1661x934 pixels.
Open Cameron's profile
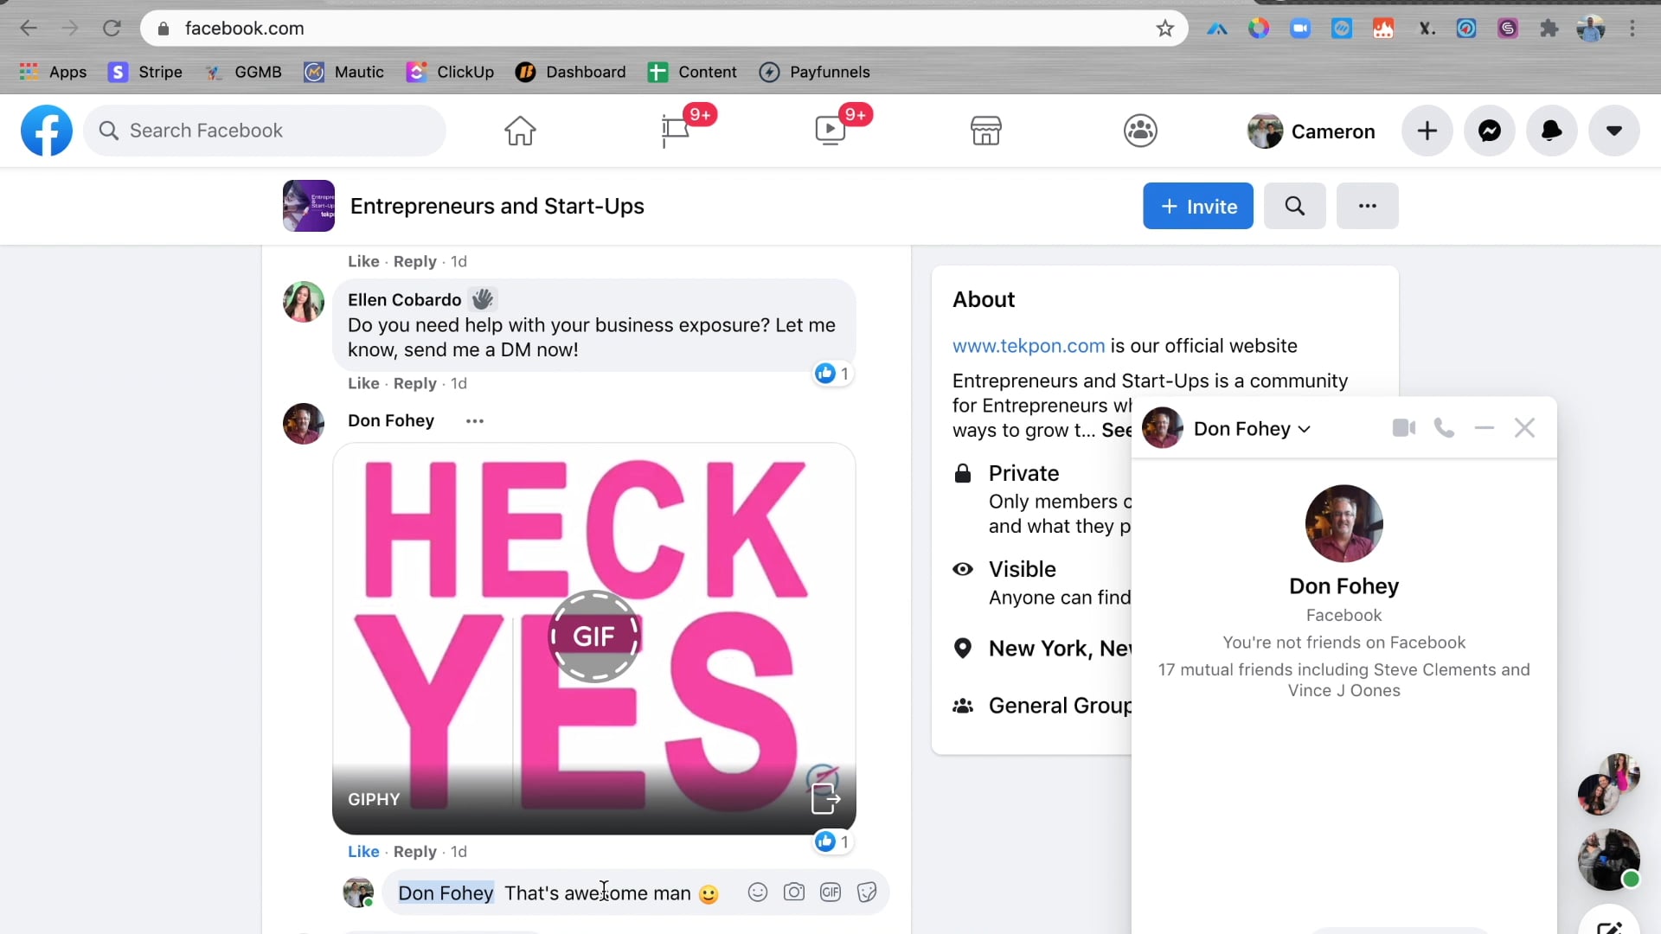[1311, 131]
